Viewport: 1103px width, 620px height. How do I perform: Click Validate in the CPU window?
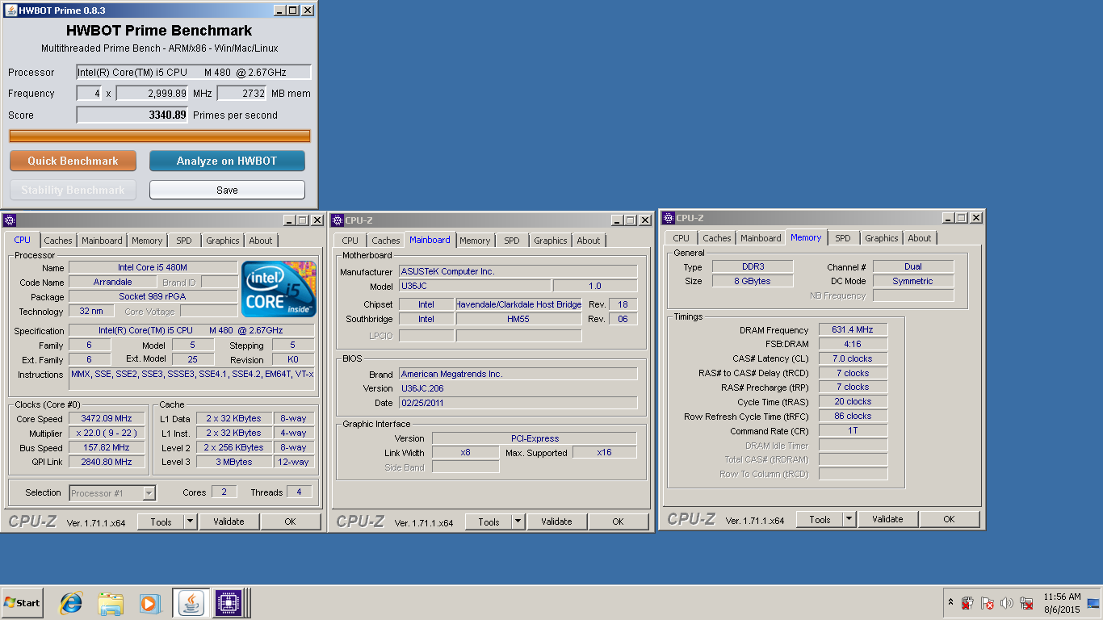(x=229, y=522)
